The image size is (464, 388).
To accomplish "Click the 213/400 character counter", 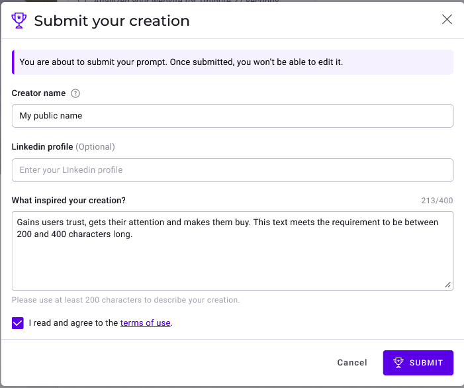I will 437,201.
